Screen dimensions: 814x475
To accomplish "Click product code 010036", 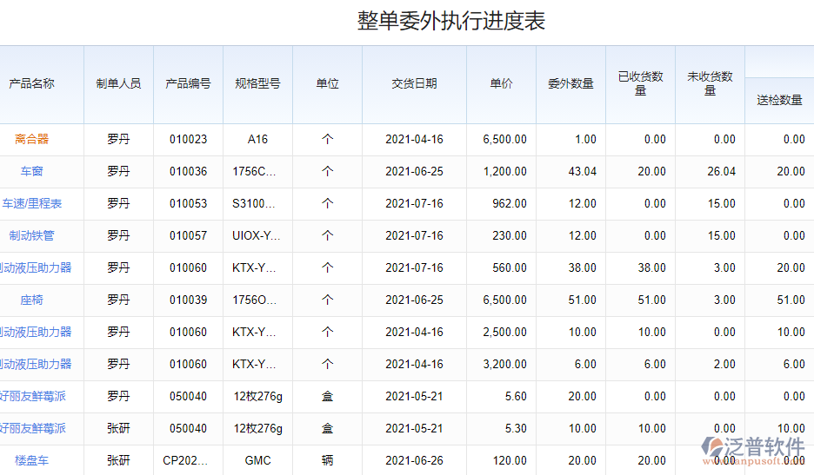I will [x=188, y=171].
